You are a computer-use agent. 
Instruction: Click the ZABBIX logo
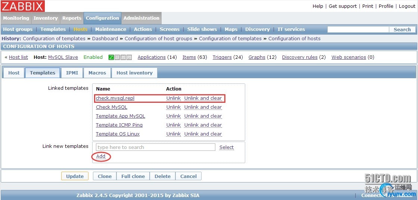23,6
